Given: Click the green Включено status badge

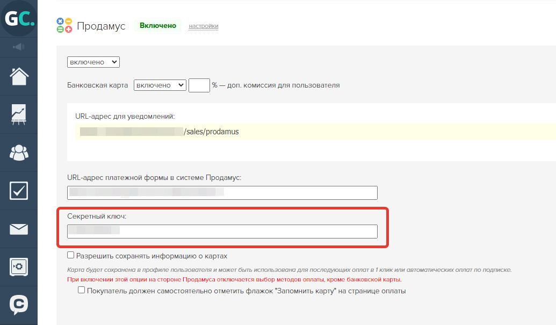Looking at the screenshot, I should [158, 26].
